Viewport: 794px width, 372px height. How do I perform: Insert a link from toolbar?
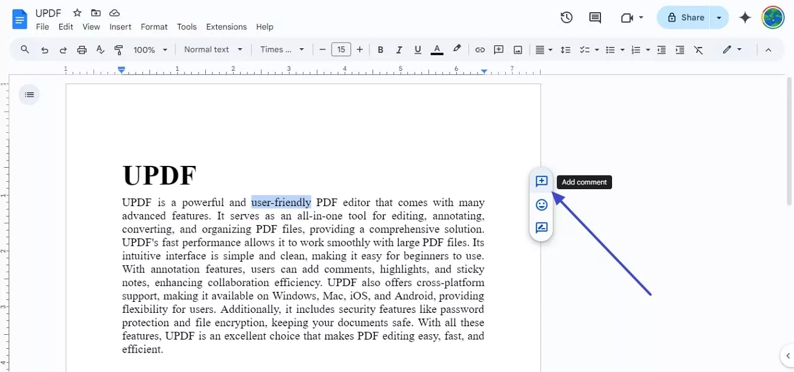(x=480, y=50)
